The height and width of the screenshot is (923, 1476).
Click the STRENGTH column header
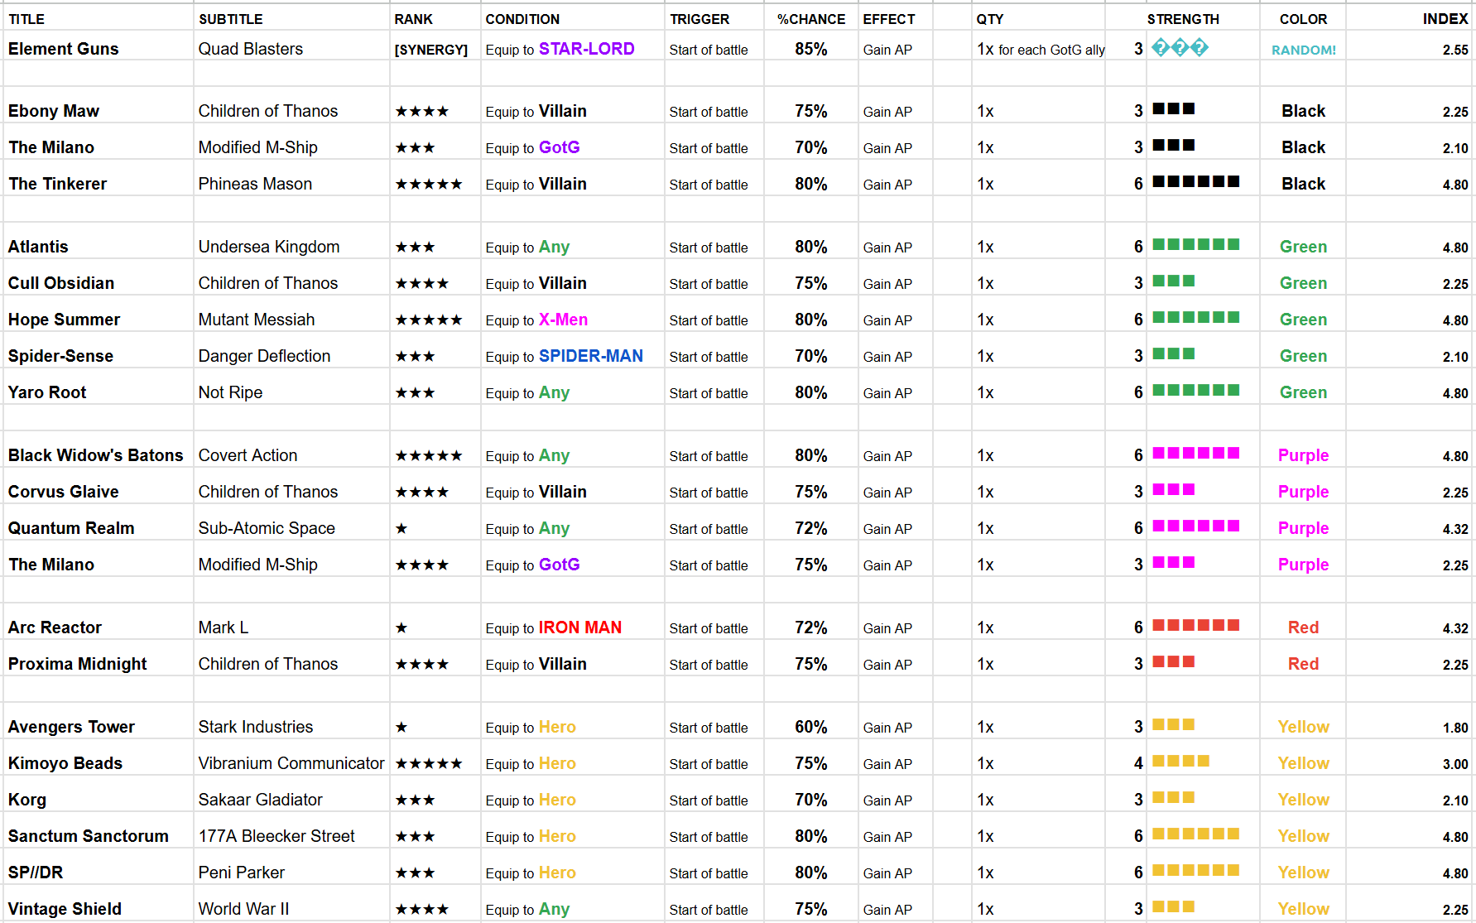(1183, 19)
